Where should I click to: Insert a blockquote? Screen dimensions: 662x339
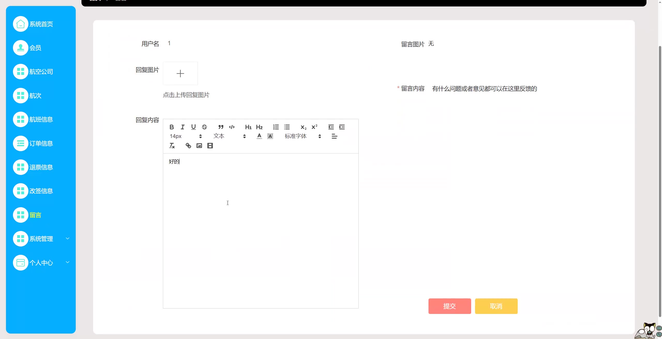221,127
